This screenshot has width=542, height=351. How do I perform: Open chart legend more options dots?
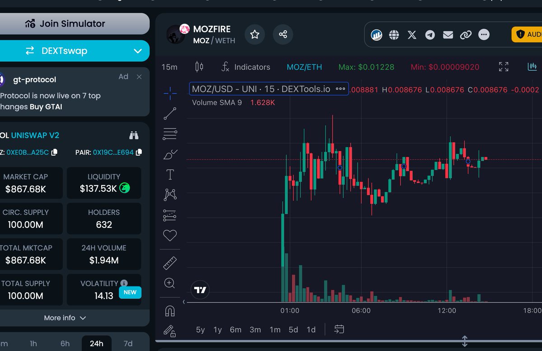[341, 89]
